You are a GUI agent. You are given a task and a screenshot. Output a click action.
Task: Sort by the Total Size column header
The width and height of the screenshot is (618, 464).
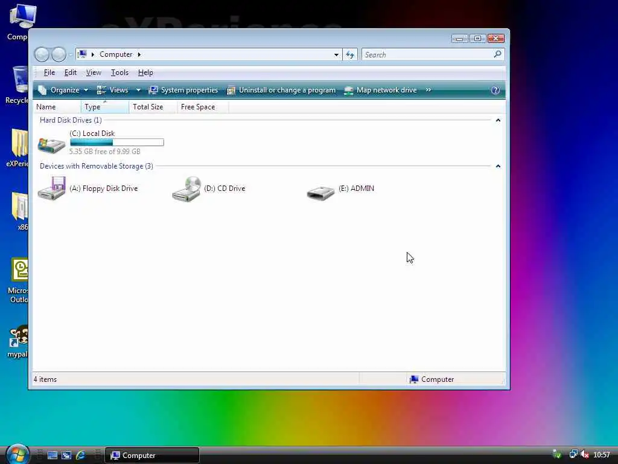(153, 107)
